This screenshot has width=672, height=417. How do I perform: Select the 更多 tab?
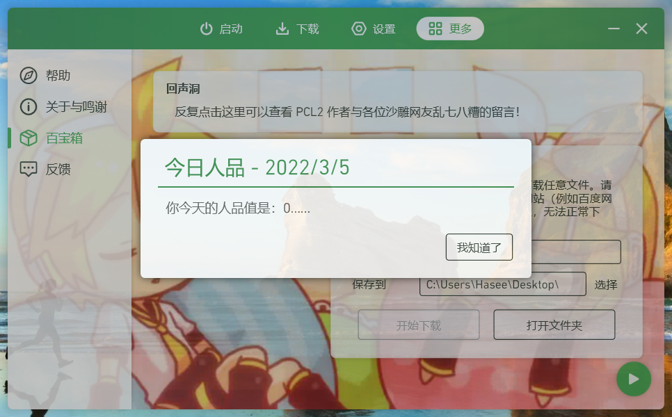tap(450, 28)
